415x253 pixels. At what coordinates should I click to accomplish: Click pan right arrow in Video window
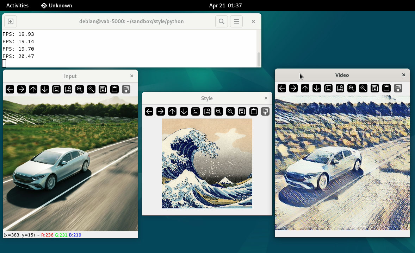click(x=293, y=88)
